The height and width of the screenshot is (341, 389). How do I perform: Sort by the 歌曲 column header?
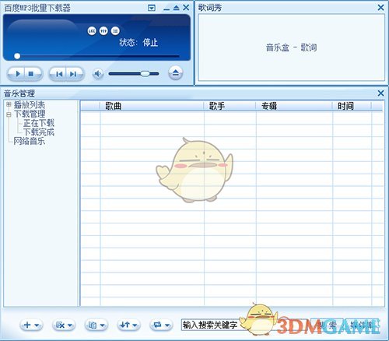point(152,106)
